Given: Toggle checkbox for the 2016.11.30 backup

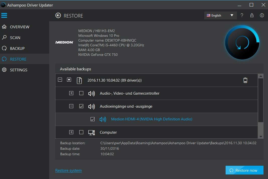Looking at the screenshot, I should (x=69, y=80).
